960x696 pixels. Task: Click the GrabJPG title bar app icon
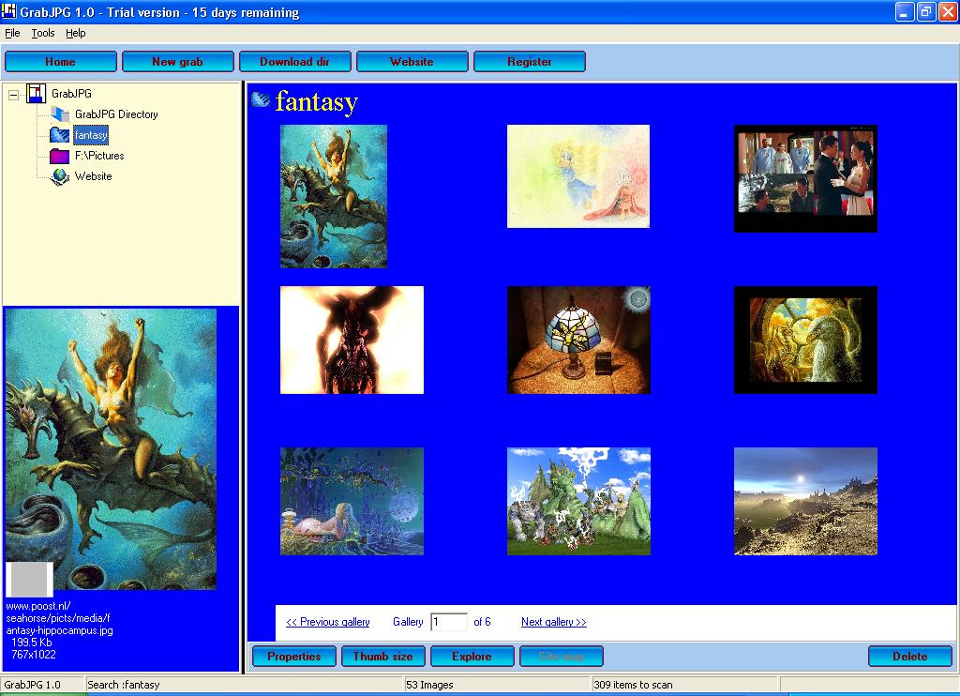tap(9, 11)
